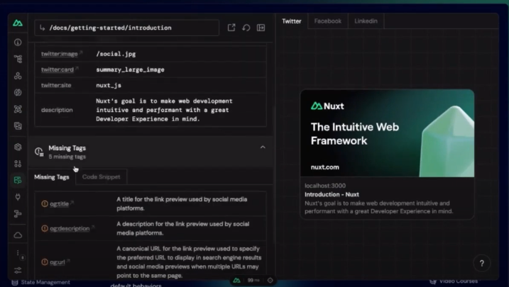509x287 pixels.
Task: Click the Nuxt logo at top of sidebar
Action: (18, 23)
